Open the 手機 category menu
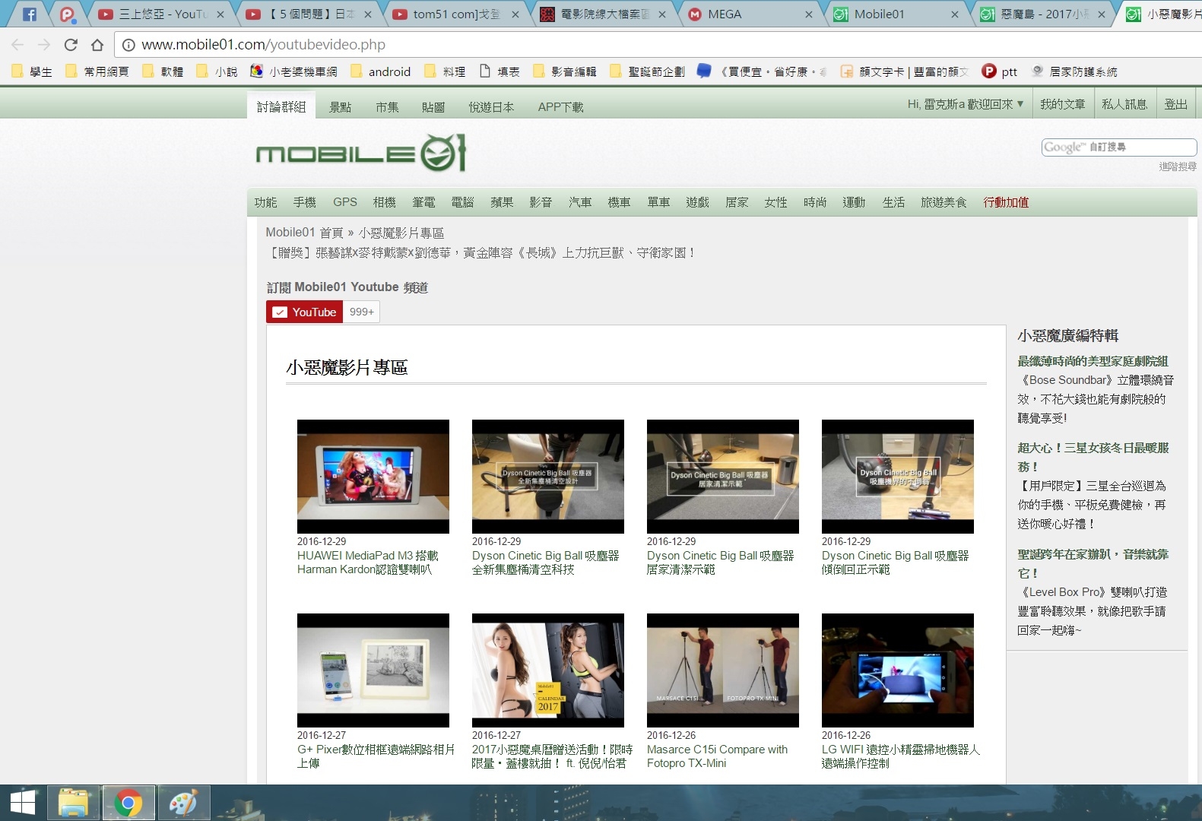The width and height of the screenshot is (1202, 821). (305, 202)
